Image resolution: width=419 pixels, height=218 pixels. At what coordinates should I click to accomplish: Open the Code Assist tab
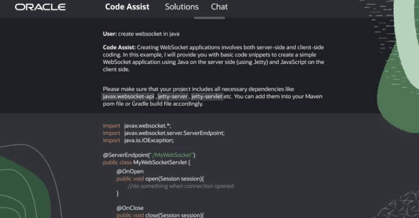[x=127, y=7]
